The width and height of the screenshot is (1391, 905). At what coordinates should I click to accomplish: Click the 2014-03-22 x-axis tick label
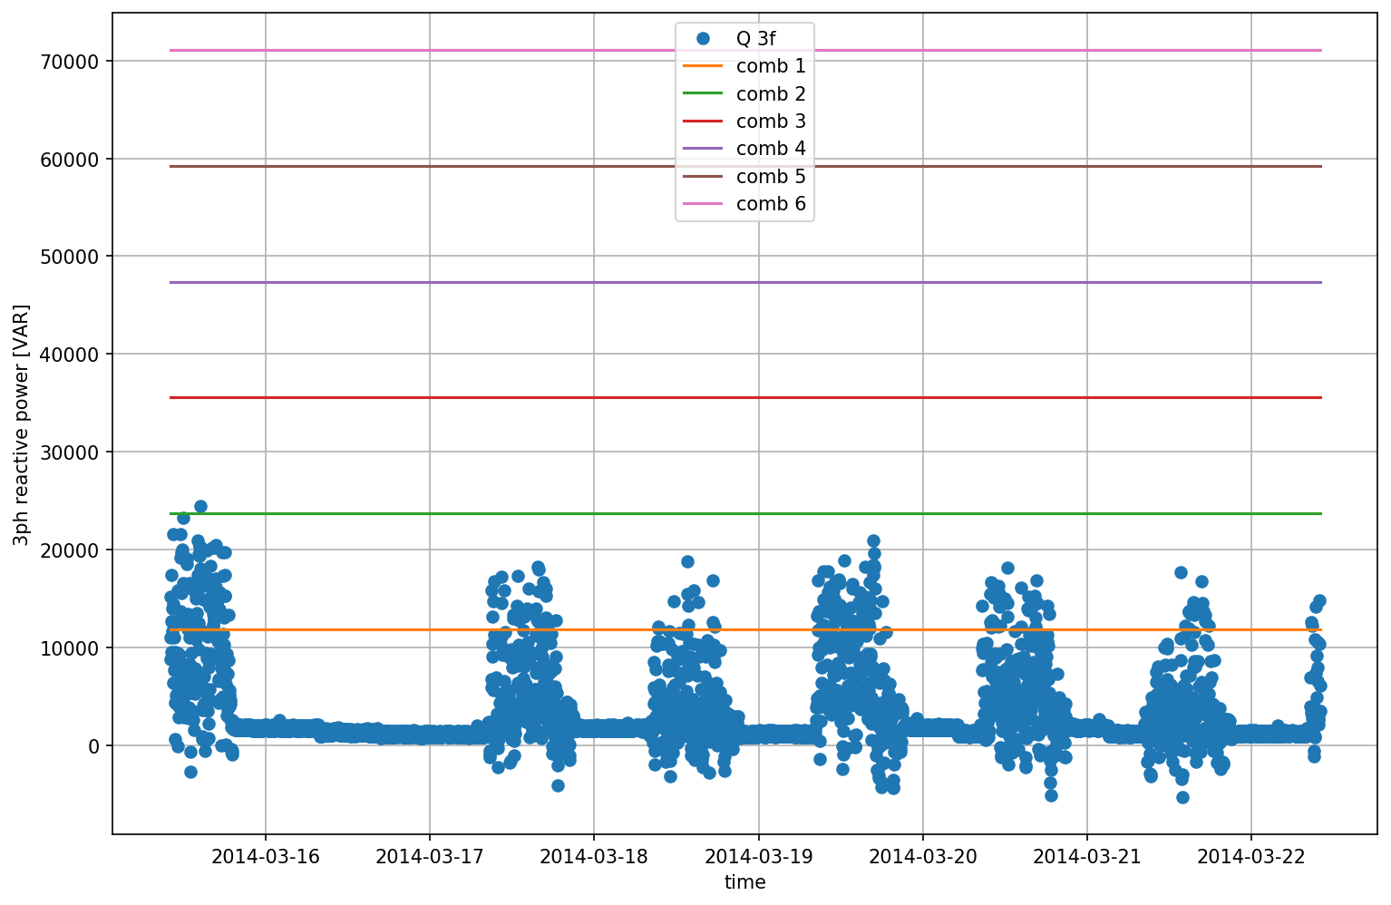(1250, 856)
